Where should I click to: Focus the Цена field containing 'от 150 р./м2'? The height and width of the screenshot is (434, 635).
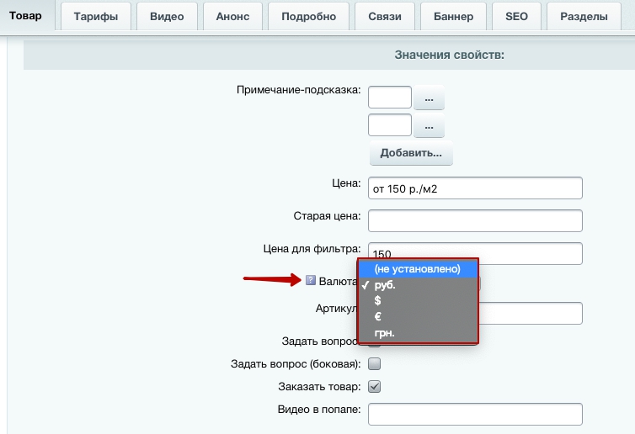point(475,188)
